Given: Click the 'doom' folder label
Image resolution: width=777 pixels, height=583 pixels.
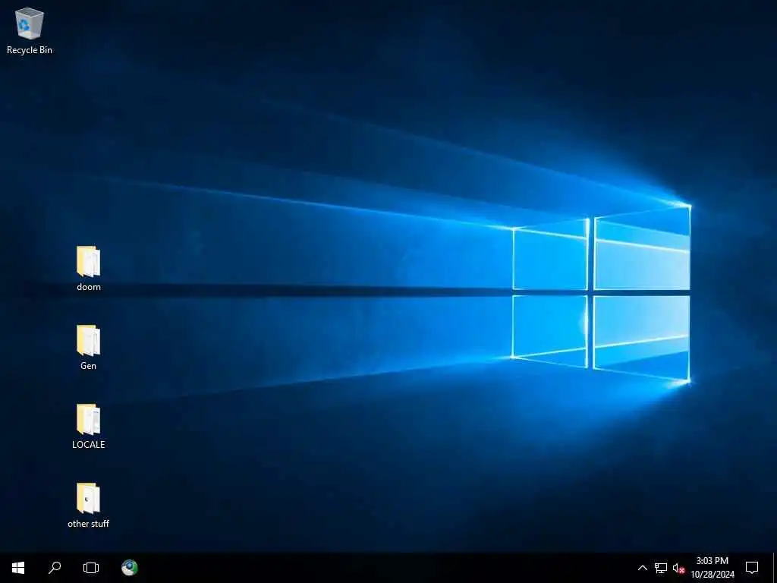Looking at the screenshot, I should 89,287.
